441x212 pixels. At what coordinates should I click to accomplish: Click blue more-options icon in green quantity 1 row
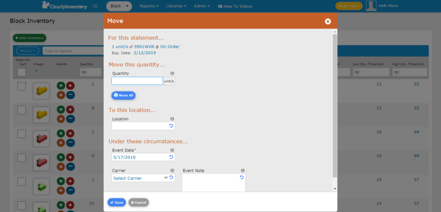70,191
